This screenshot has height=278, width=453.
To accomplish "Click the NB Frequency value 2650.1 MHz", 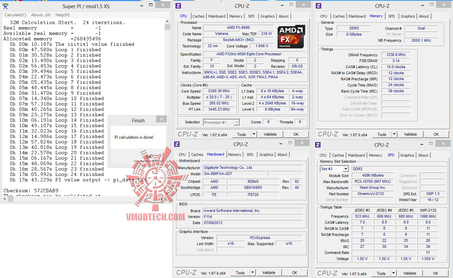I will click(x=421, y=40).
